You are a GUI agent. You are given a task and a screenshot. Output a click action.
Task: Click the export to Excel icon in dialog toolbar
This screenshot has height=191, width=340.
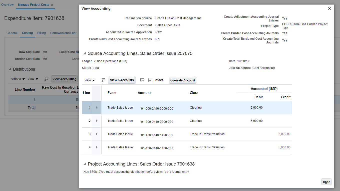pos(103,80)
